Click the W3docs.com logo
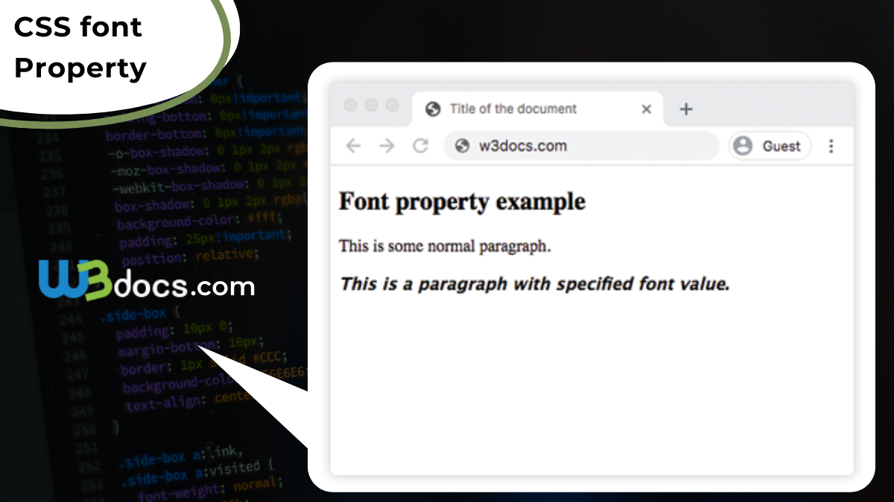 [147, 280]
